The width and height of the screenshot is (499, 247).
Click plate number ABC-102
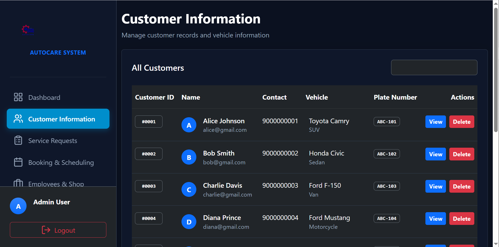[387, 154]
